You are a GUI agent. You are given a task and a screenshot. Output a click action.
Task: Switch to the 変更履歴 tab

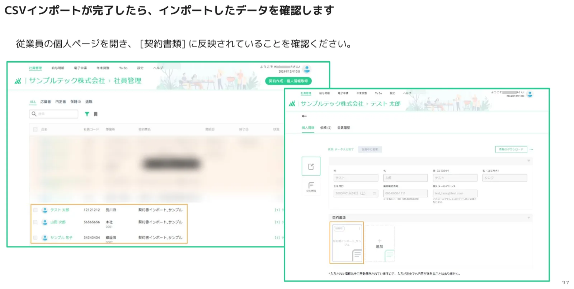click(343, 128)
